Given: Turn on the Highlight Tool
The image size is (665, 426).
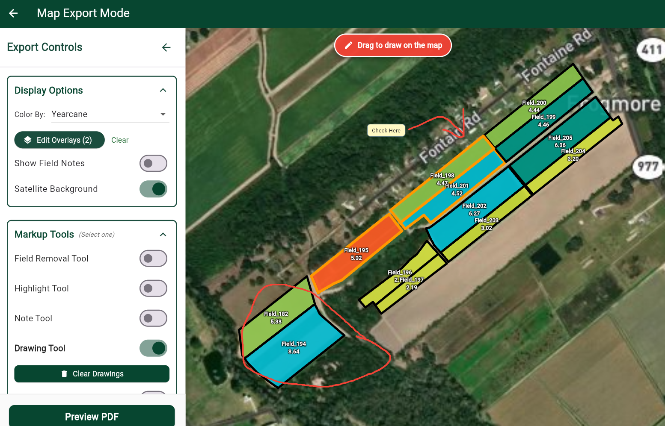Looking at the screenshot, I should coord(153,288).
